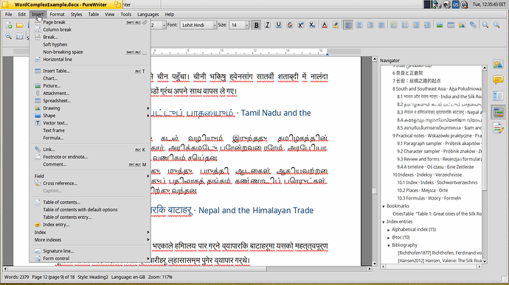
Task: Open the Comments sidebar panel
Action: pos(498,80)
